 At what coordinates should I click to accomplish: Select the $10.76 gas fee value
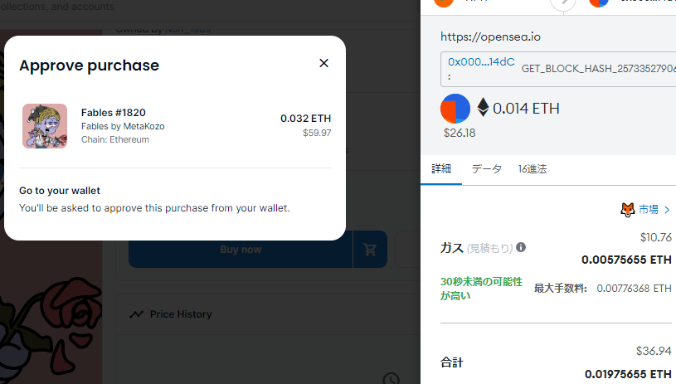click(x=656, y=237)
